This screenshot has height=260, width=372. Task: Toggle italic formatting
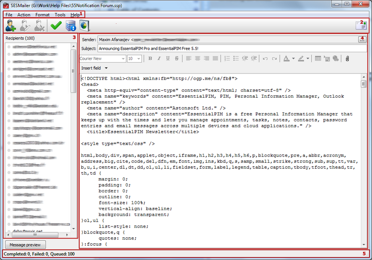pyautogui.click(x=159, y=58)
